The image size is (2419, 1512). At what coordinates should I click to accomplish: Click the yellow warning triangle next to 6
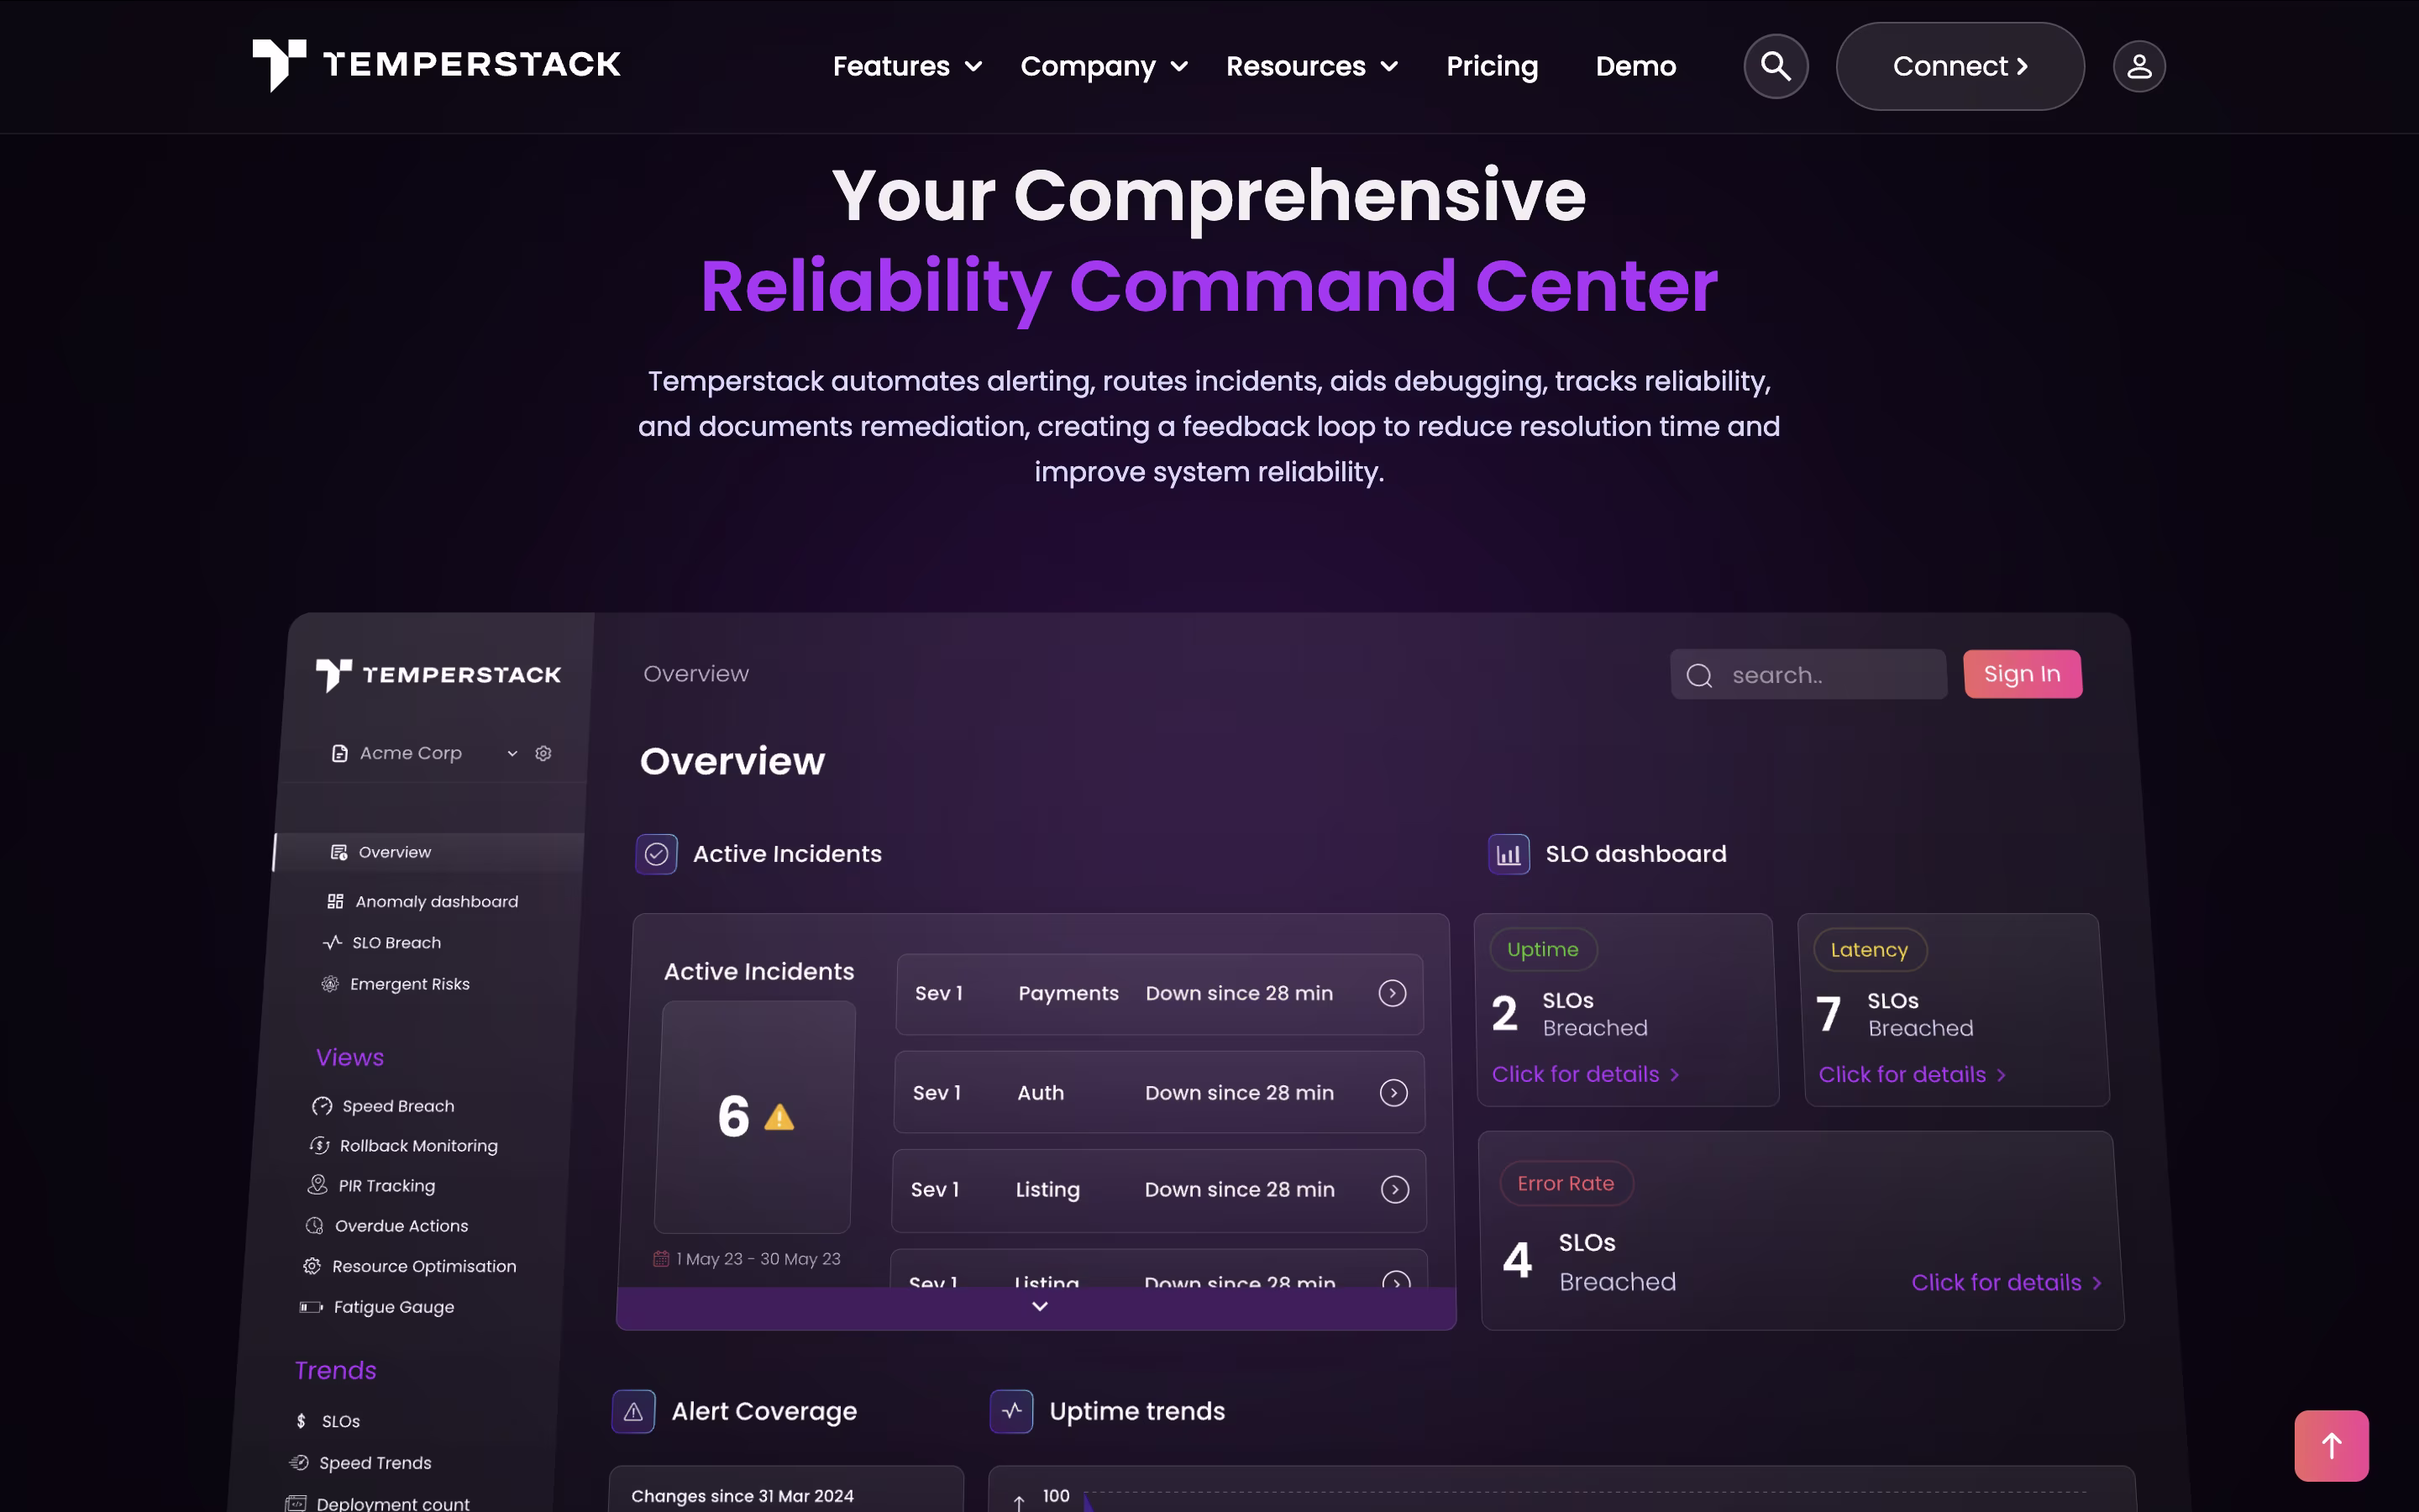click(779, 1117)
